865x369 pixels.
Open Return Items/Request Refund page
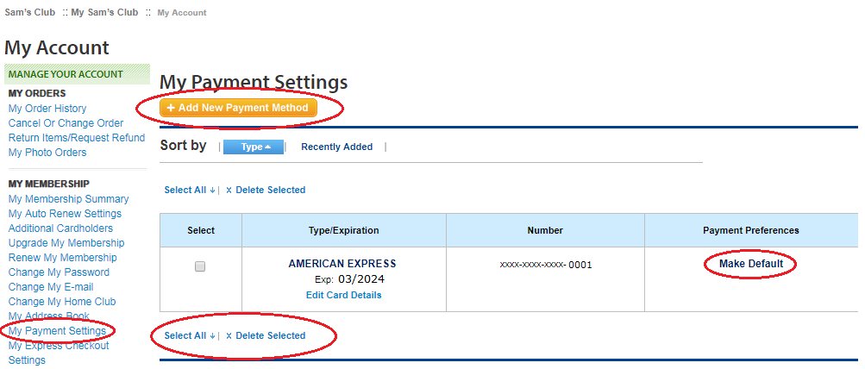pyautogui.click(x=76, y=138)
